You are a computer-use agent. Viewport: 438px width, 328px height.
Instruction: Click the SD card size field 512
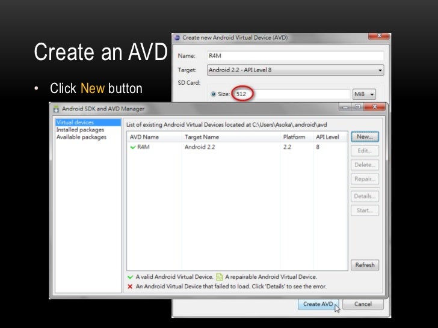[x=291, y=94]
